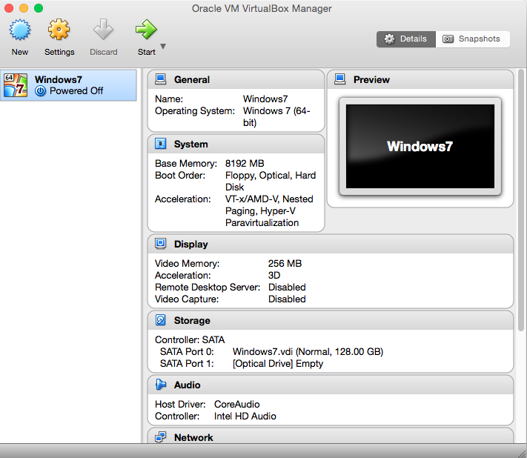Image resolution: width=527 pixels, height=458 pixels.
Task: Click the camera icon on Snapshots tab
Action: click(448, 39)
